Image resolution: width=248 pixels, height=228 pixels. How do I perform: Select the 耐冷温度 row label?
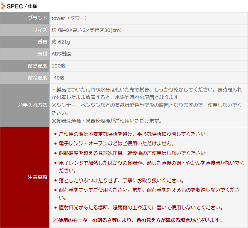(x=37, y=78)
